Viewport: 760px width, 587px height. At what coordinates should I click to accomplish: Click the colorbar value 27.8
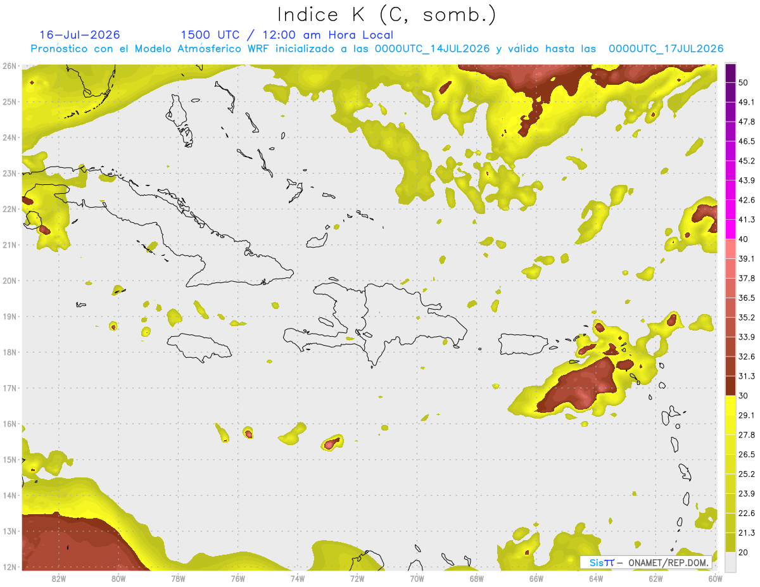[x=747, y=435]
